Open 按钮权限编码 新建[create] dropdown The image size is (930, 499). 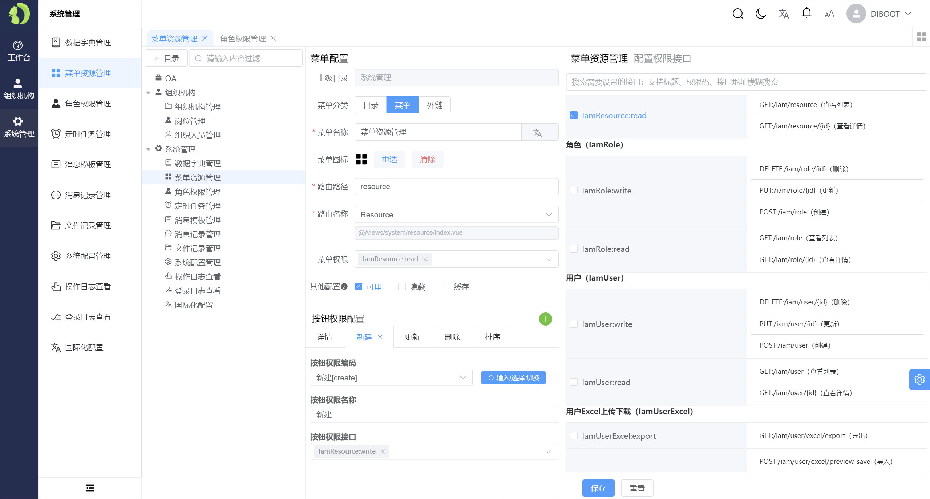point(391,378)
